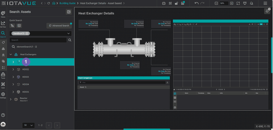Open the Style sidebar panel

3,85
